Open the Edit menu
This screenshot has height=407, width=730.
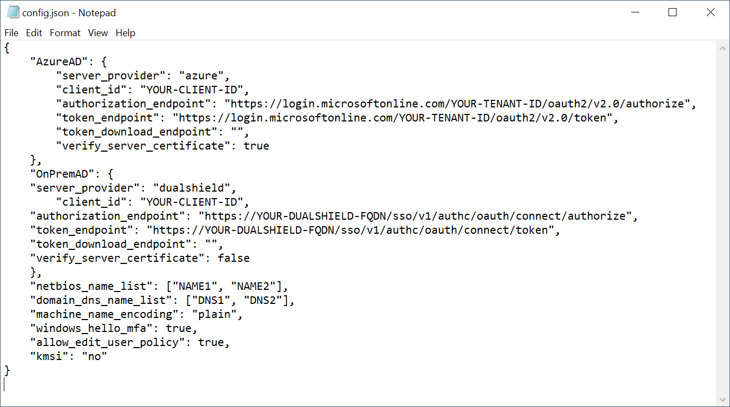[x=34, y=33]
